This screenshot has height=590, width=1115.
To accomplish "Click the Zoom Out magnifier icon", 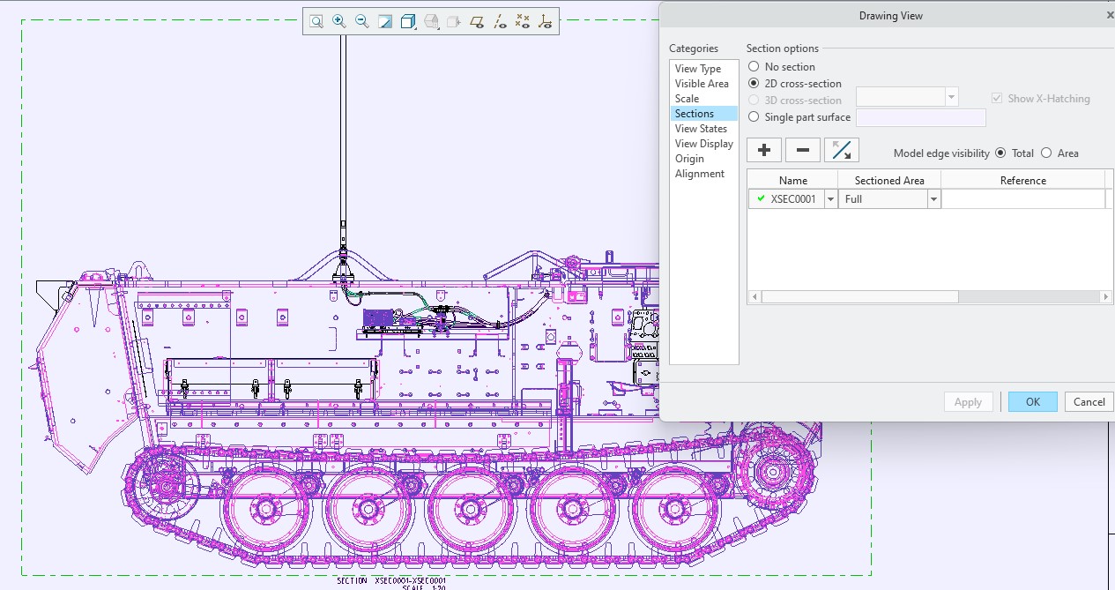I will (361, 21).
